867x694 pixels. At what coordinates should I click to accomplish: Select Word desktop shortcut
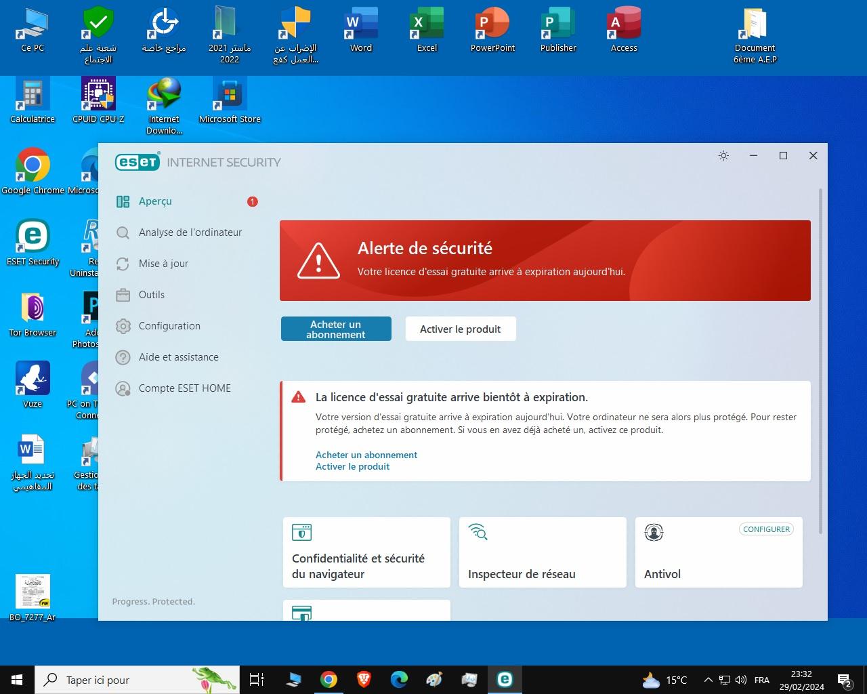361,30
